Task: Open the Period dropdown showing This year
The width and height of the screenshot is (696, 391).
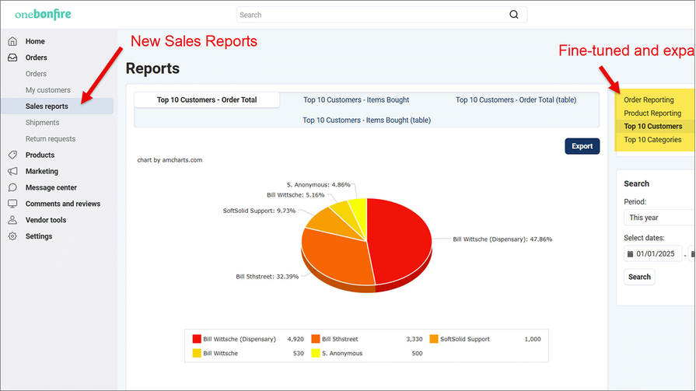Action: click(659, 218)
